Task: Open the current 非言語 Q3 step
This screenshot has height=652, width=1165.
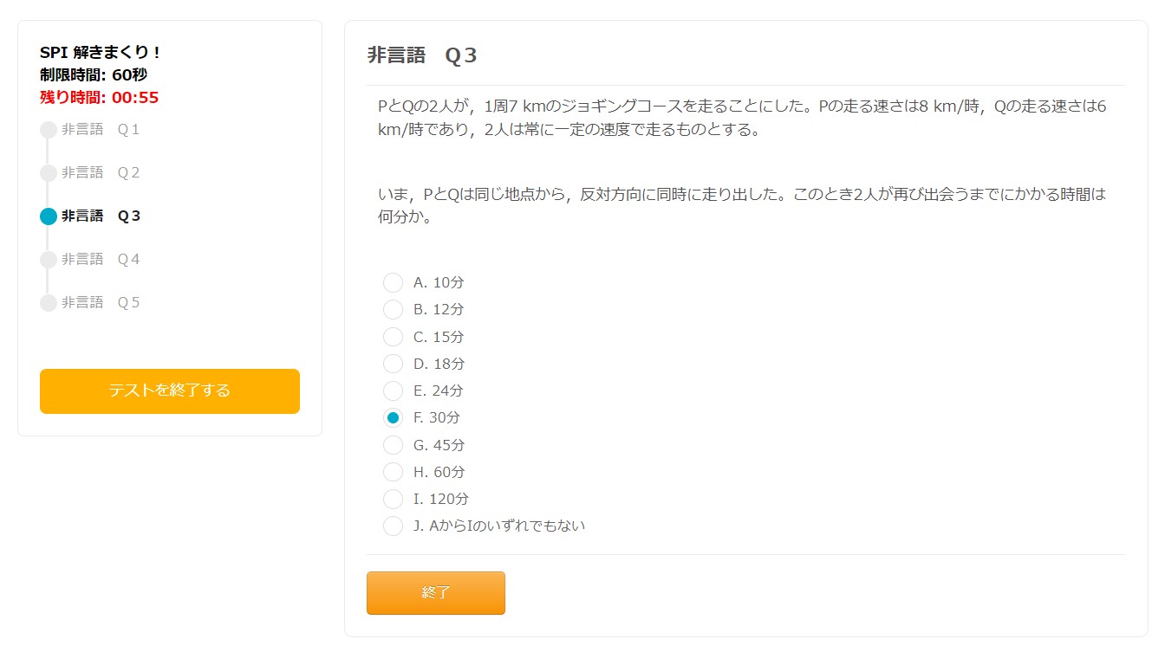Action: (x=101, y=216)
